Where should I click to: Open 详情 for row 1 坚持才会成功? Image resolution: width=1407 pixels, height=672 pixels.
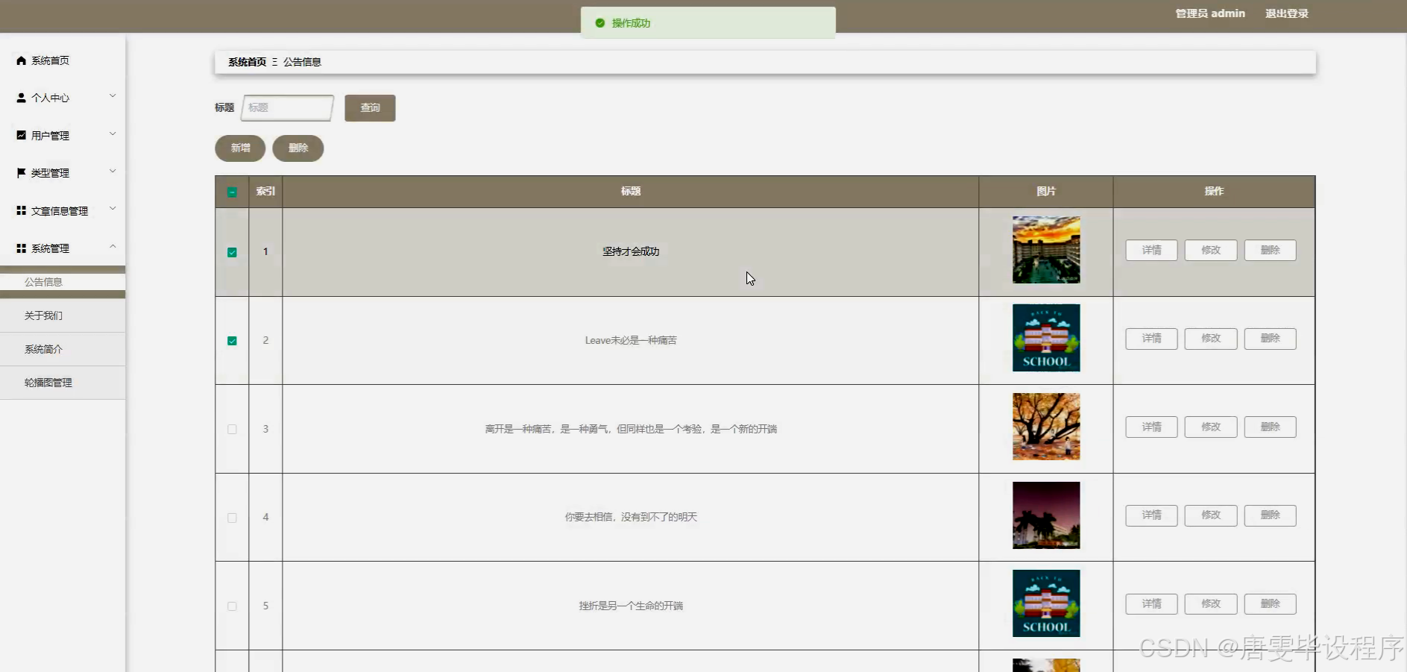coord(1151,251)
